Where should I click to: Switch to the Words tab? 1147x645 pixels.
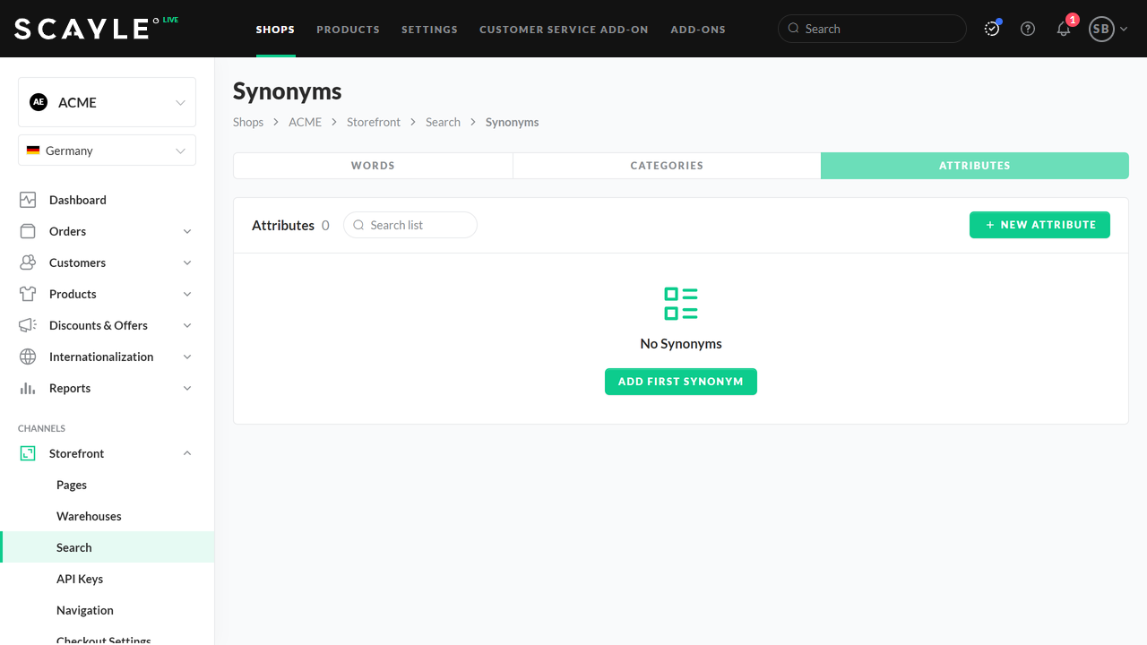373,166
